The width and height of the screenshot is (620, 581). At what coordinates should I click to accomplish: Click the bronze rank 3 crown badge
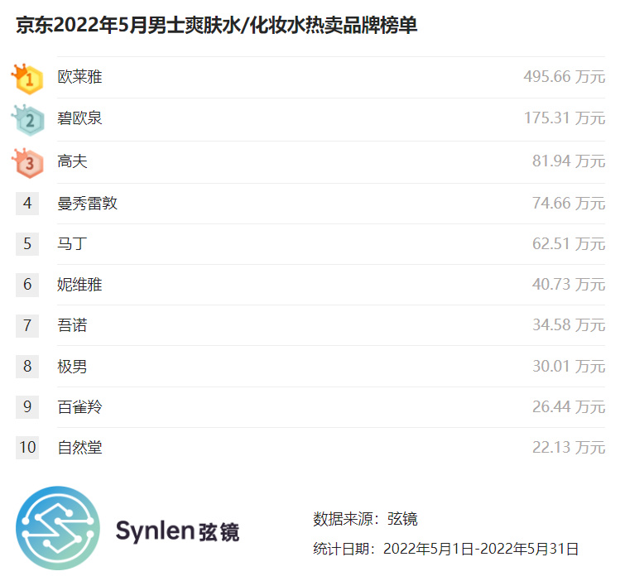(27, 163)
